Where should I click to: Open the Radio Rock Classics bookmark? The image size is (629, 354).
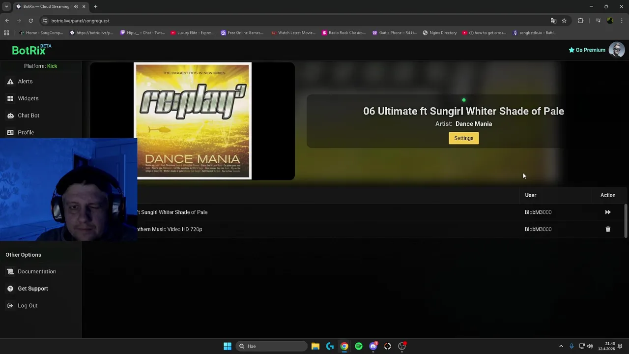click(343, 33)
